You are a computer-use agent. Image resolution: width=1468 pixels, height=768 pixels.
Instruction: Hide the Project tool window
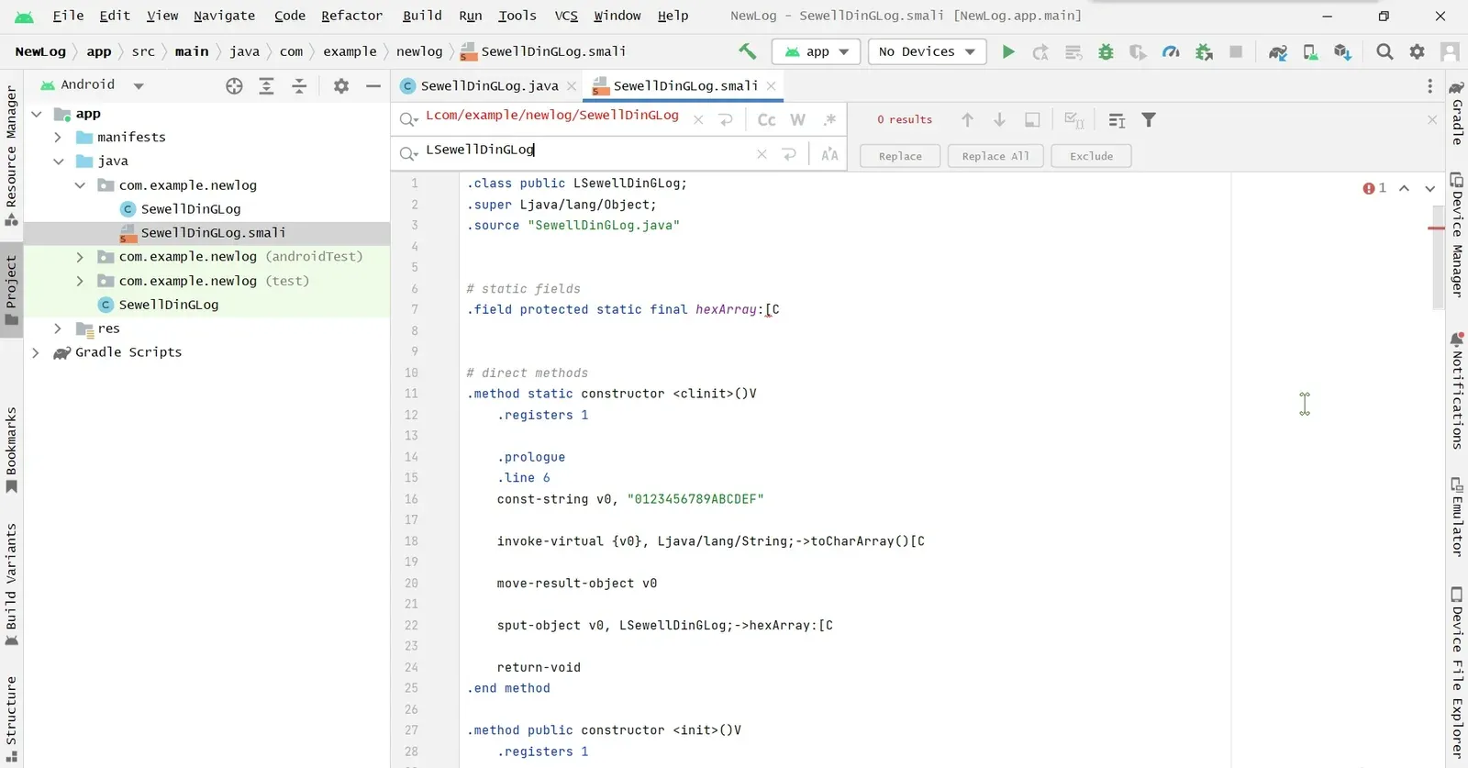pyautogui.click(x=373, y=86)
